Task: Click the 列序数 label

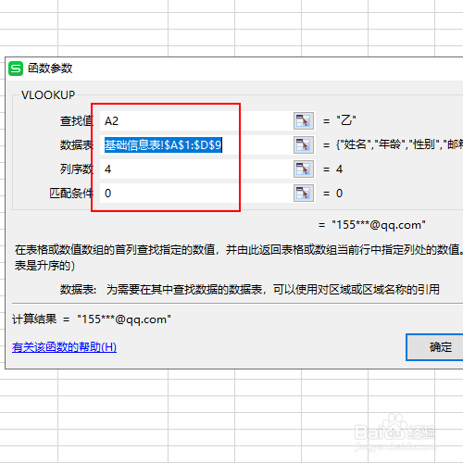Action: click(77, 169)
